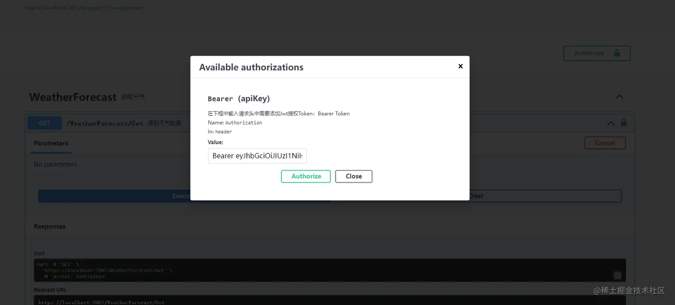The width and height of the screenshot is (675, 305).
Task: Click the /WeatherForecast/Get path text
Action: 104,124
